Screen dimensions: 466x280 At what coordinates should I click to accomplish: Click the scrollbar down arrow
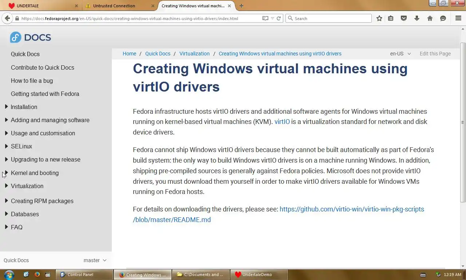coord(463,266)
